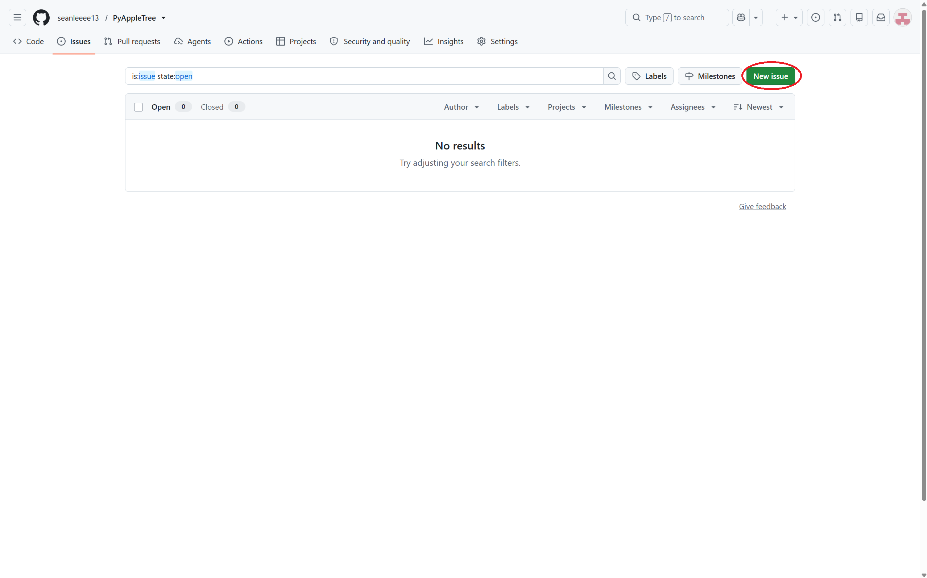Show Closed issues list

click(223, 107)
